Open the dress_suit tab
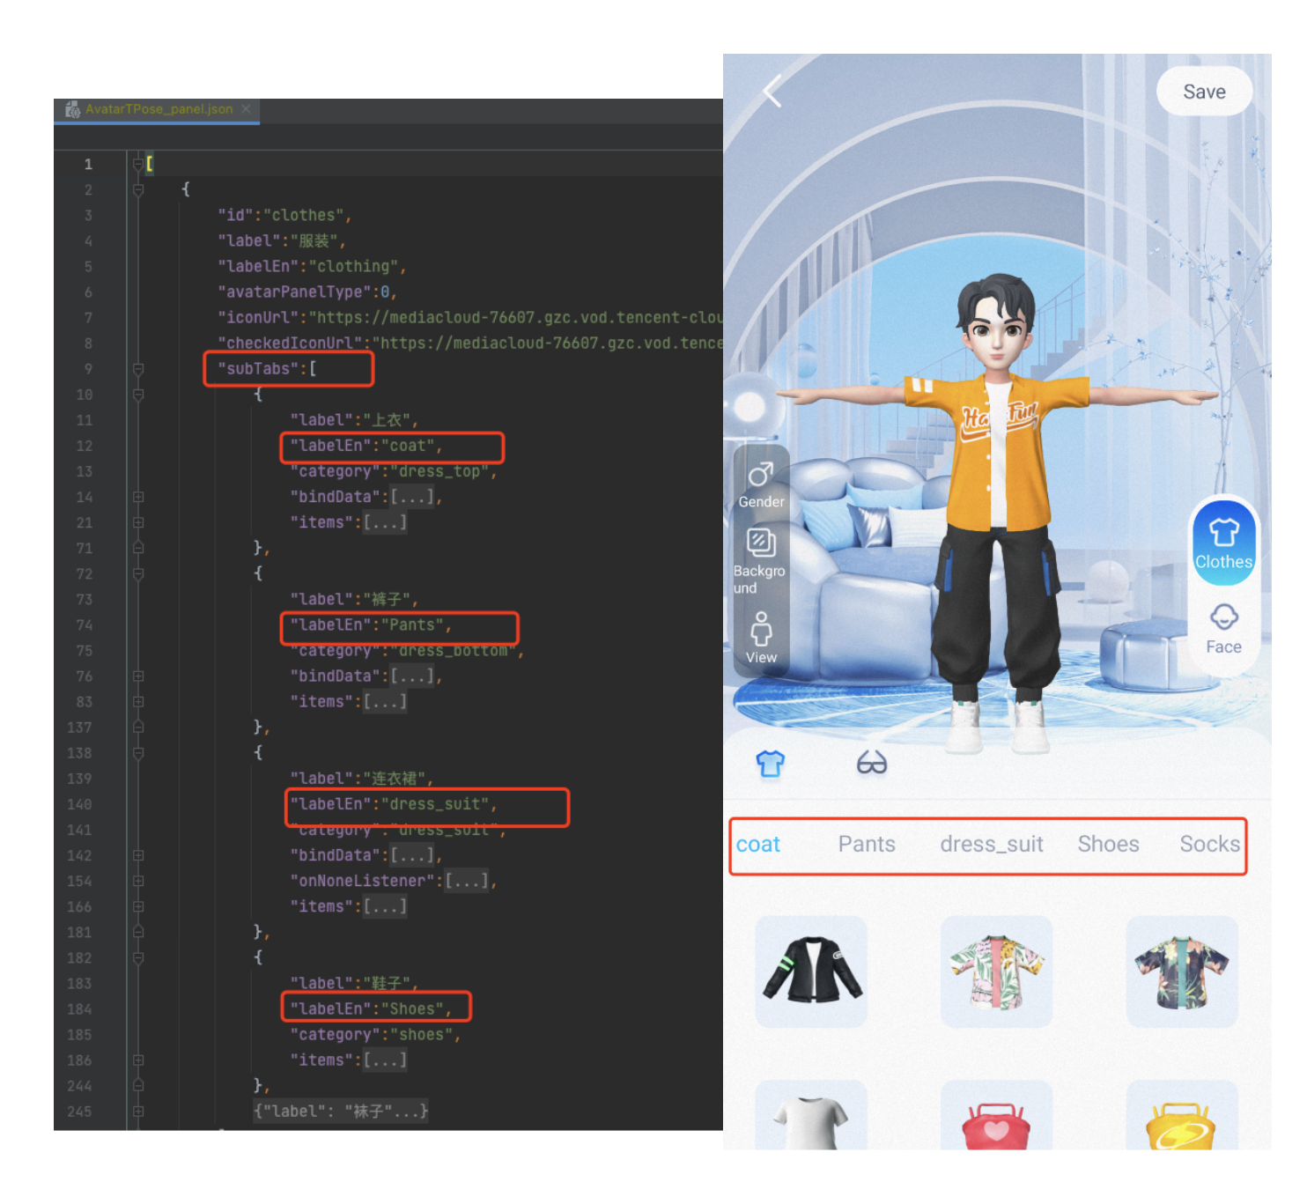Viewport: 1307px width, 1182px height. click(992, 845)
